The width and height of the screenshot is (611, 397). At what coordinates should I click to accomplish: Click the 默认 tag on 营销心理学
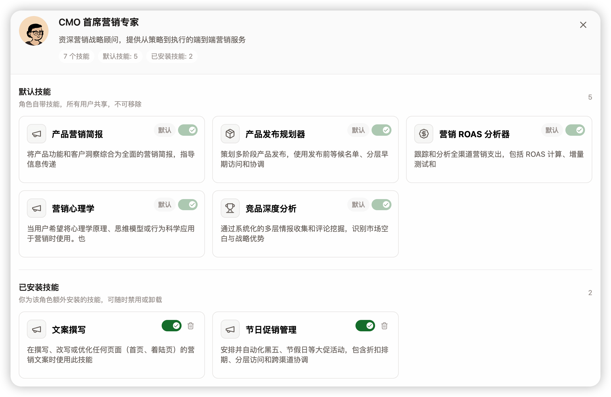pos(165,205)
